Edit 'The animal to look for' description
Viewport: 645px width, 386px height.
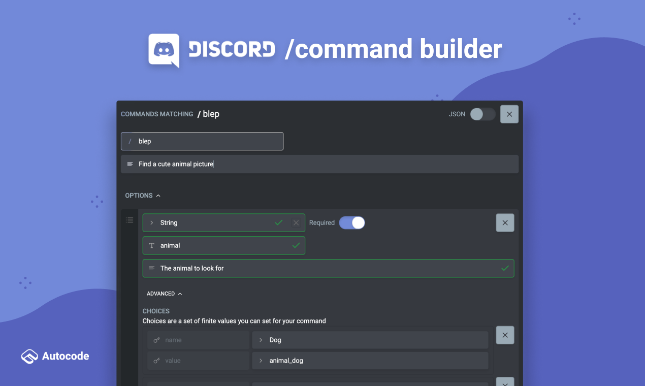coord(328,268)
